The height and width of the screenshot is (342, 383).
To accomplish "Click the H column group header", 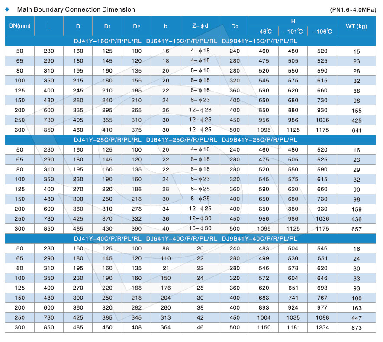I will (x=293, y=21).
